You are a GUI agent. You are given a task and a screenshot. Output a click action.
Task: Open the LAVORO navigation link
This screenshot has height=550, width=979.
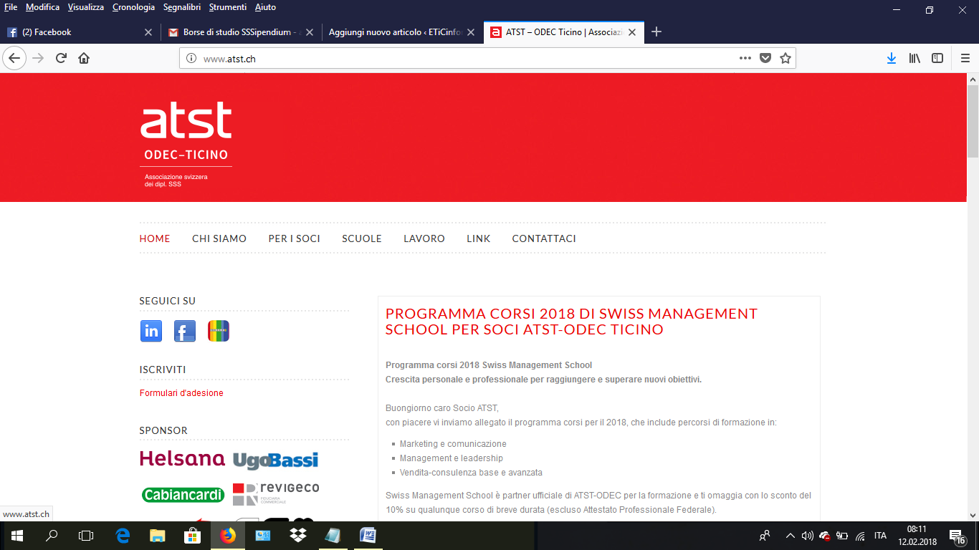(424, 238)
